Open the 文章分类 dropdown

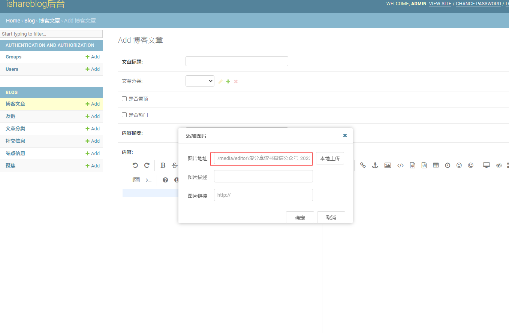coord(200,81)
